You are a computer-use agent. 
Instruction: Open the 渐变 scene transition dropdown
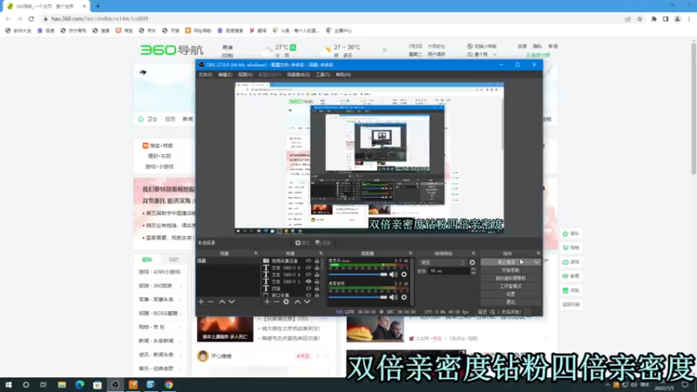(x=442, y=263)
